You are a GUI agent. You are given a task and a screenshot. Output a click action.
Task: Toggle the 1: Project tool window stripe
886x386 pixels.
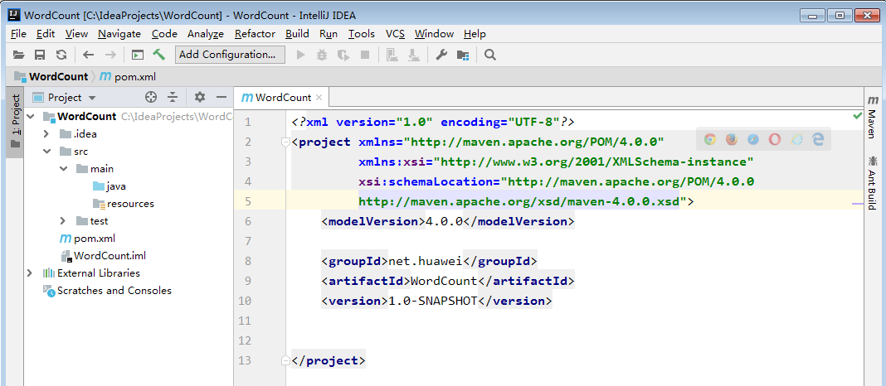[x=15, y=123]
